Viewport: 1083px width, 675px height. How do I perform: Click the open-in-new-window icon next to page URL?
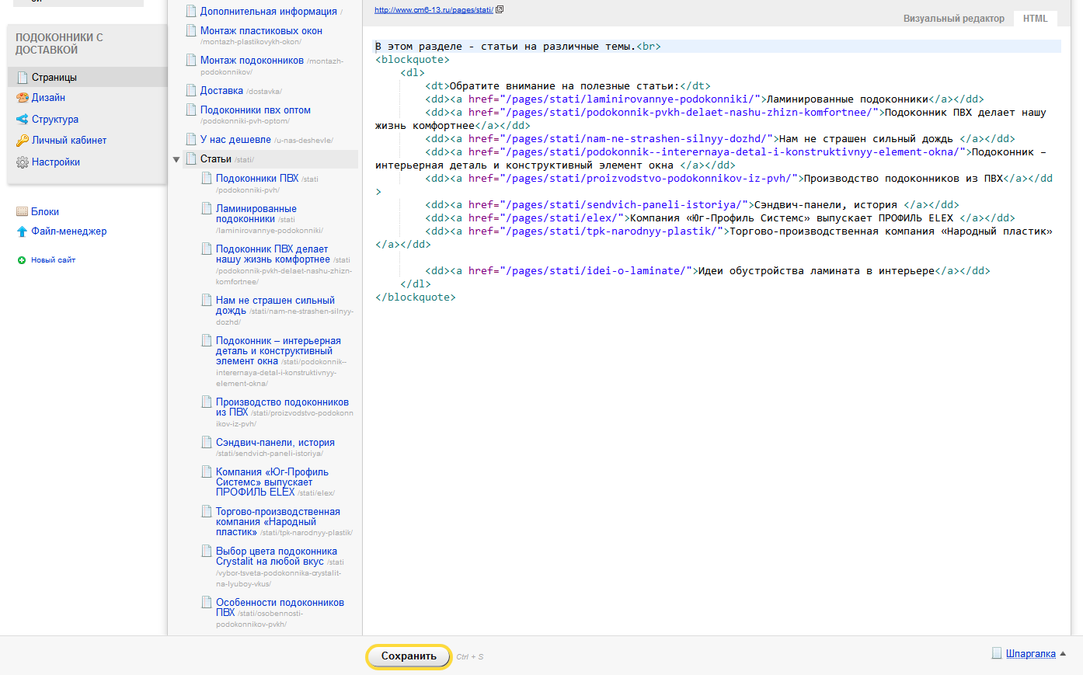[x=500, y=10]
